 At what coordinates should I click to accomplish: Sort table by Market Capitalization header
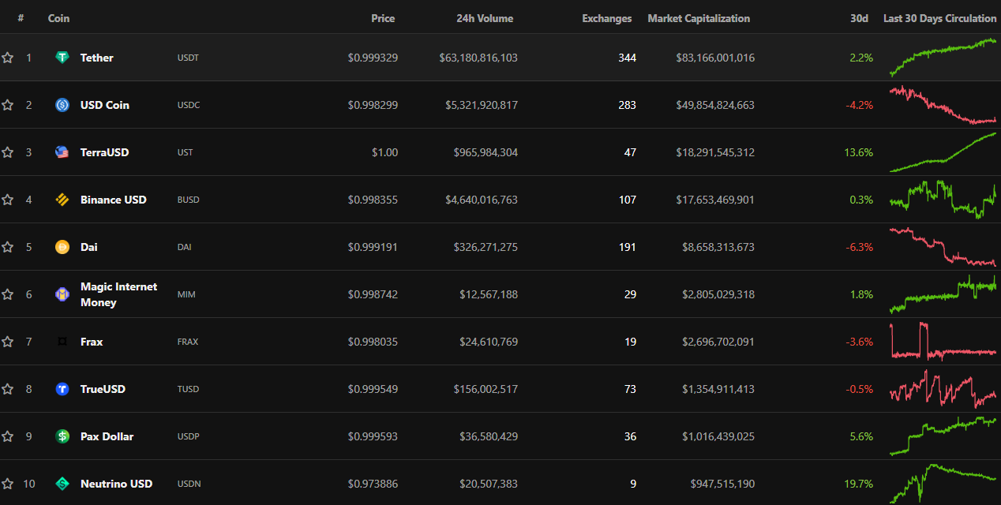tap(699, 18)
